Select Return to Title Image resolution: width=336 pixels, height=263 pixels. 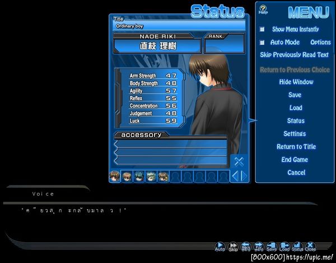coord(296,147)
